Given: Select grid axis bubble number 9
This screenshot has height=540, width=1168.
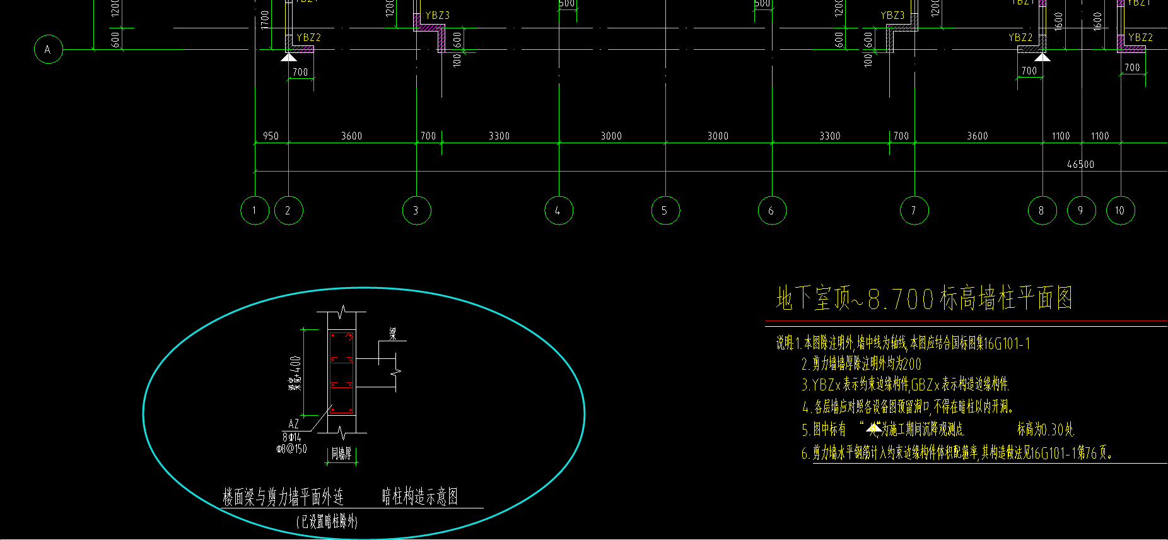Looking at the screenshot, I should pyautogui.click(x=1082, y=211).
